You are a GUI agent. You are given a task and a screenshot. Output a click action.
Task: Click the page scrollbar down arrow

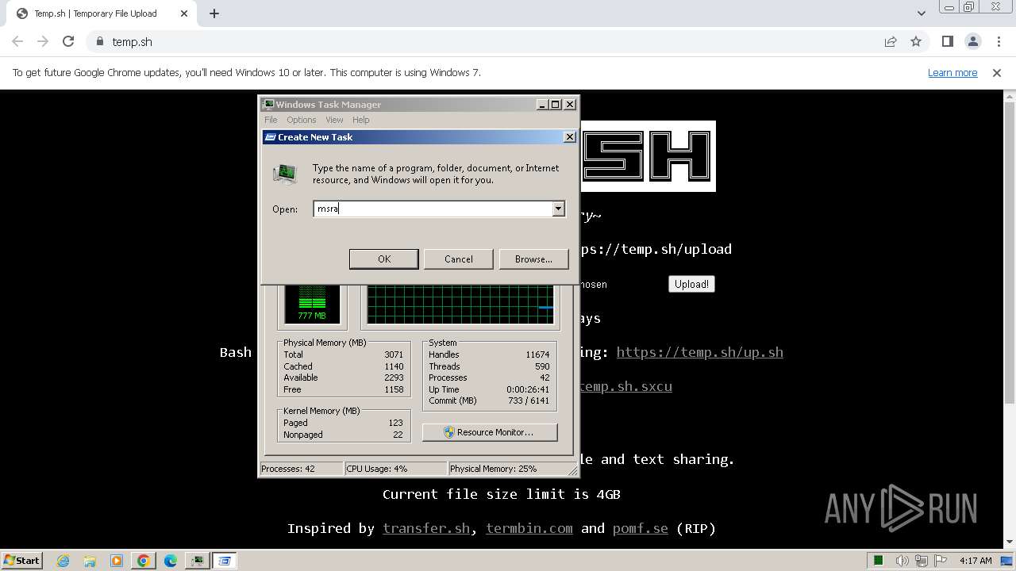coord(1010,542)
